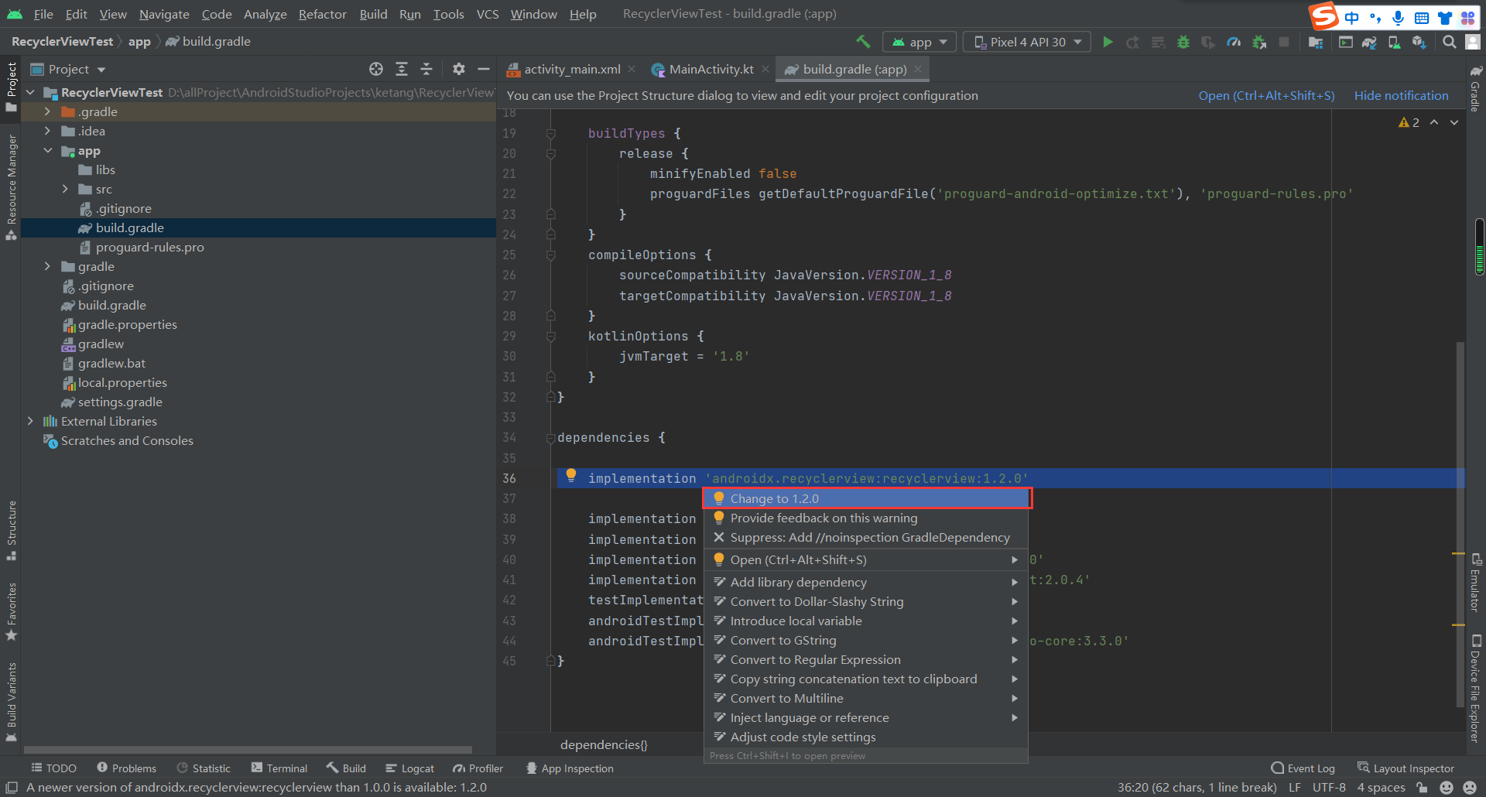The height and width of the screenshot is (797, 1486).
Task: Open the app run configuration dropdown
Action: tap(919, 42)
